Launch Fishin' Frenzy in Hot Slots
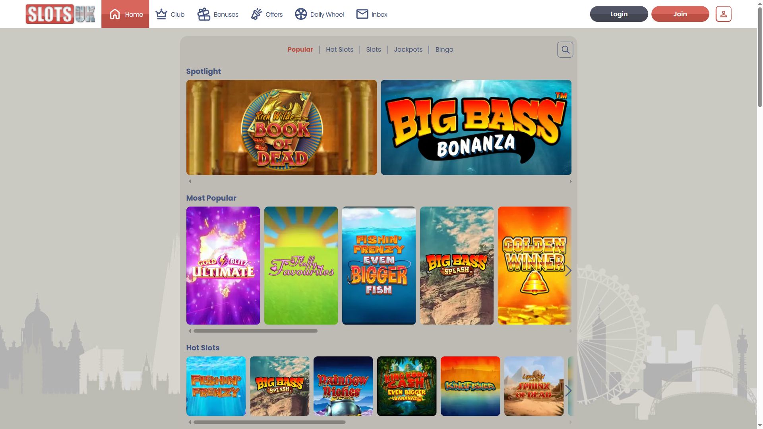This screenshot has width=763, height=429. pyautogui.click(x=216, y=386)
